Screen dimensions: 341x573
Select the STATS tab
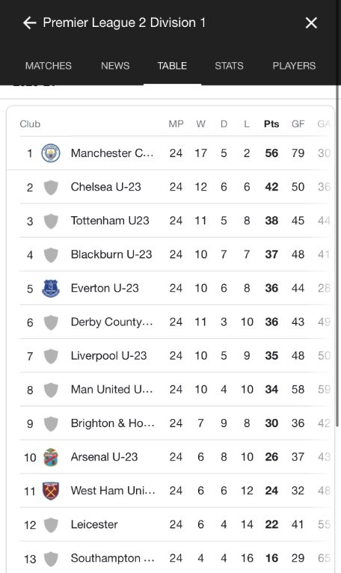point(229,66)
